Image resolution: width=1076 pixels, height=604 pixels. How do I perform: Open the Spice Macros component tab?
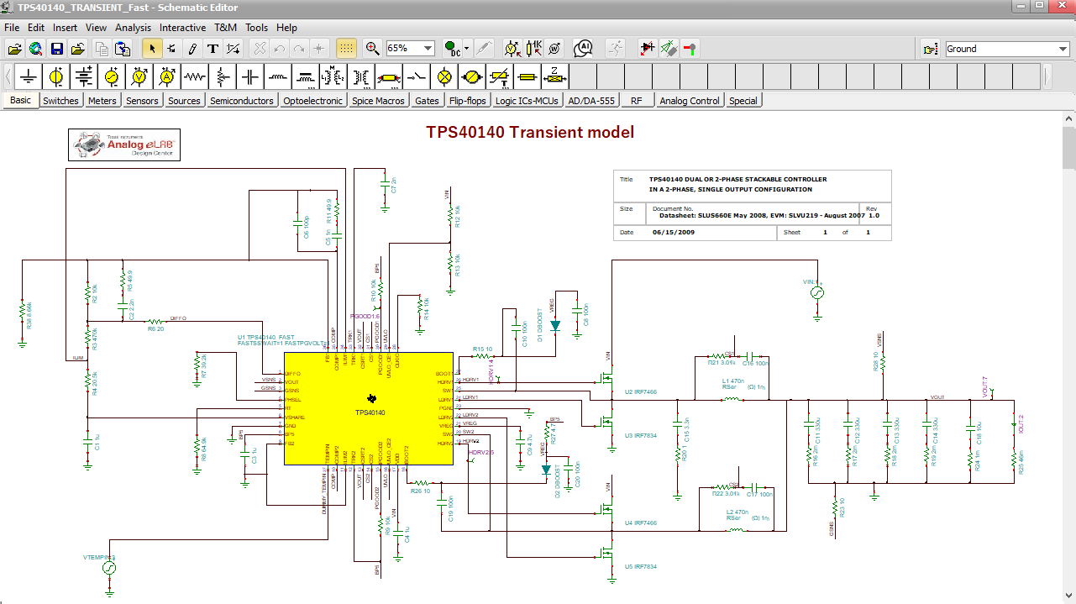click(378, 101)
